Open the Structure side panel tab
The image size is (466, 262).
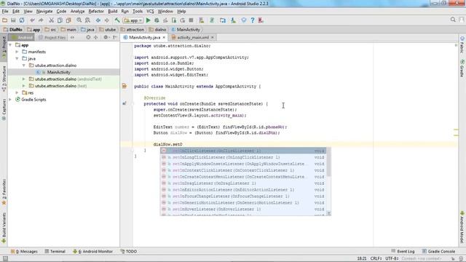4,79
